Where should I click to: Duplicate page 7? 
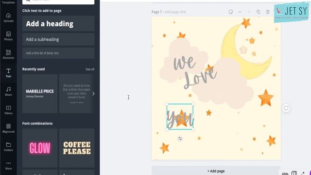coord(258,12)
